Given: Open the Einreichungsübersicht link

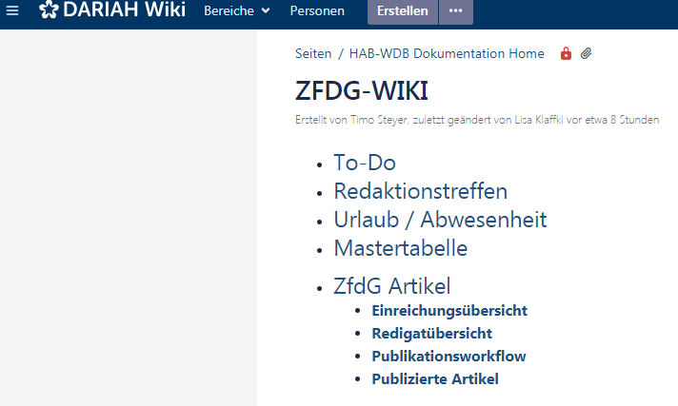Looking at the screenshot, I should coord(449,310).
